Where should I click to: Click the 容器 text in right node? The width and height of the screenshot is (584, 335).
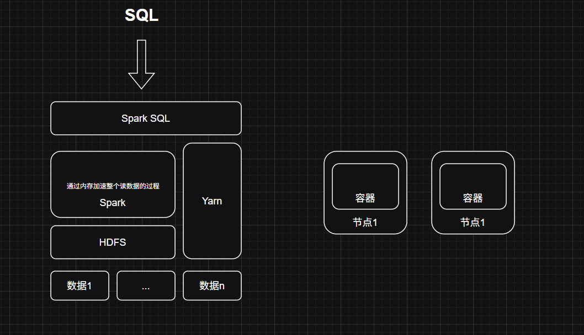click(473, 198)
